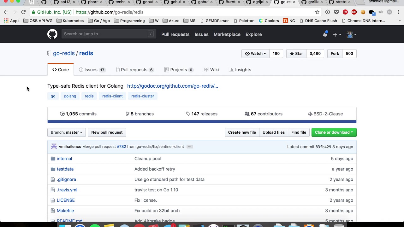Viewport: 404px width, 227px height.
Task: Open the .travis.yml file
Action: pyautogui.click(x=67, y=190)
